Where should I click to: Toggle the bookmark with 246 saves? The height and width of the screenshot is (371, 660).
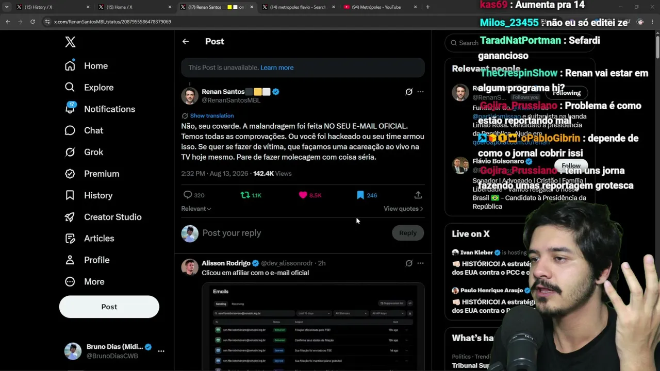[367, 195]
